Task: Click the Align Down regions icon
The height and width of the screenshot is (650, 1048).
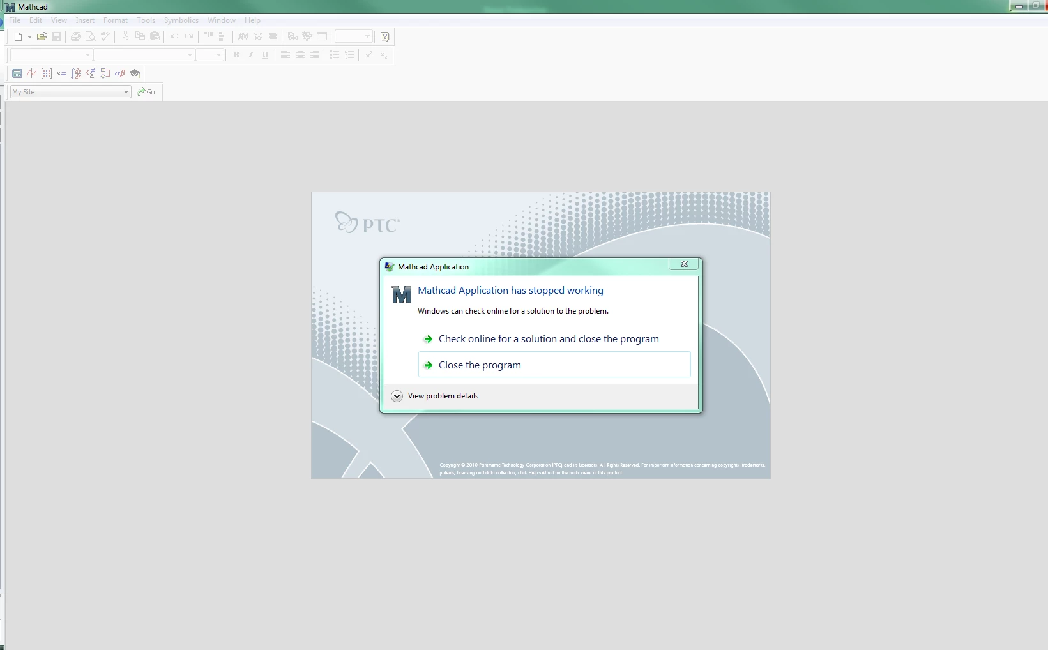Action: 222,36
